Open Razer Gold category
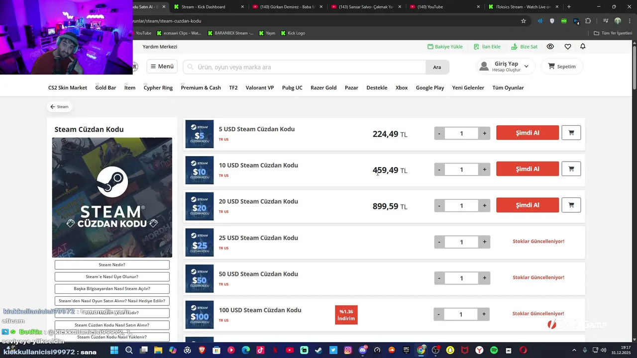The height and width of the screenshot is (358, 637). point(323,88)
